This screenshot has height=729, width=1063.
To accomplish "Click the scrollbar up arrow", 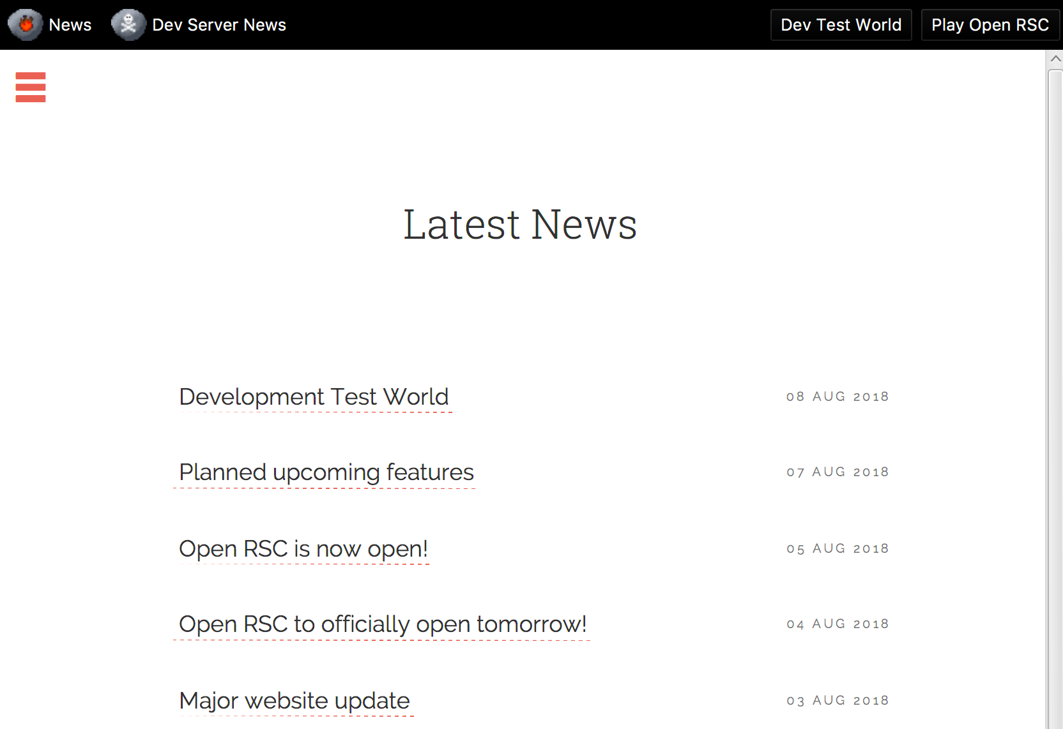I will pos(1055,59).
